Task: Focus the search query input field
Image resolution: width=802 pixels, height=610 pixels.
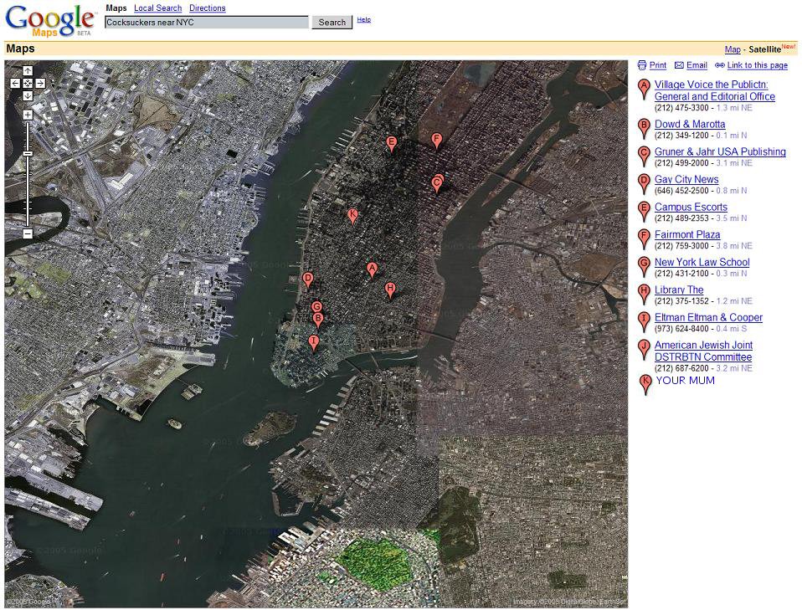Action: (207, 23)
